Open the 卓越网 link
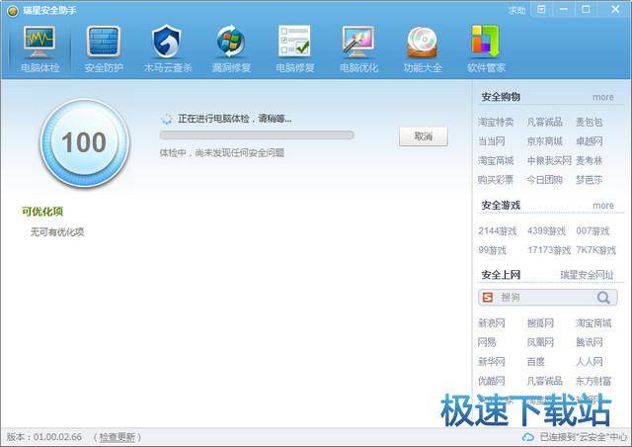Viewport: 632px width, 447px height. click(589, 141)
